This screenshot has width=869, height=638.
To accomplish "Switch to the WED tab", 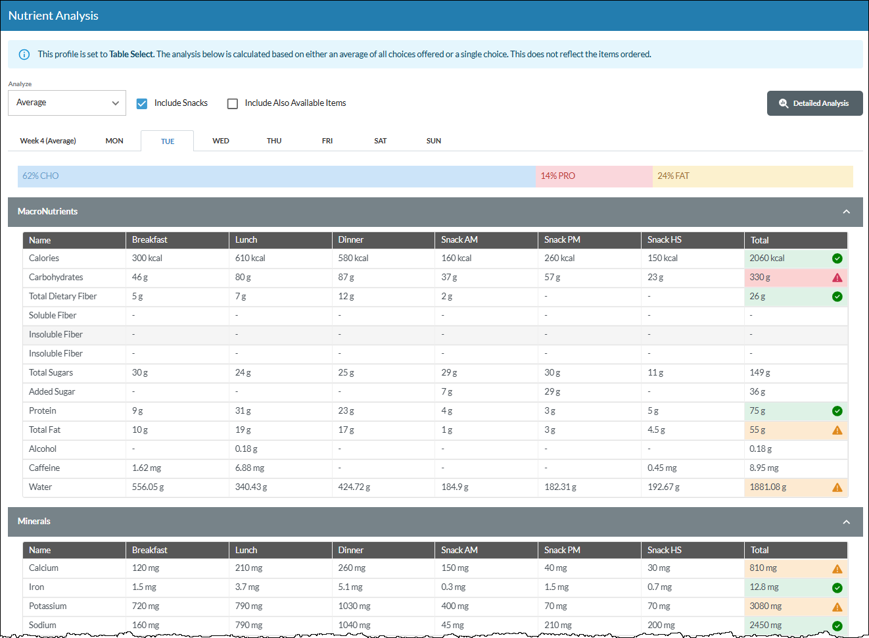I will pyautogui.click(x=221, y=141).
